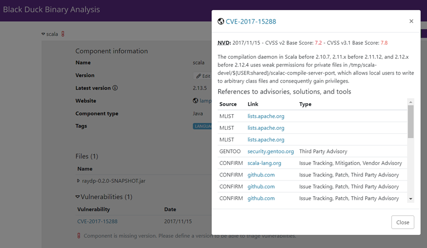Image resolution: width=427 pixels, height=248 pixels.
Task: Open the CVE-2017-15288 link in dialog header
Action: tap(251, 22)
